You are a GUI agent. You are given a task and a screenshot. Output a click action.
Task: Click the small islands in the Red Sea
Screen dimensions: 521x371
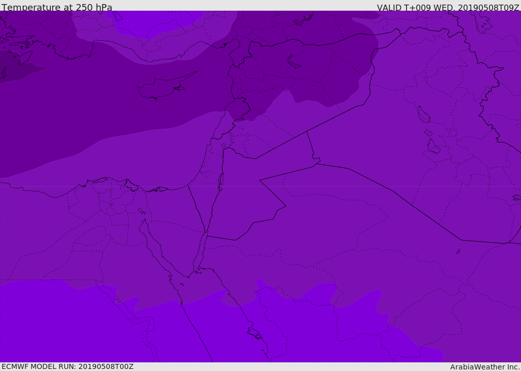click(x=254, y=333)
